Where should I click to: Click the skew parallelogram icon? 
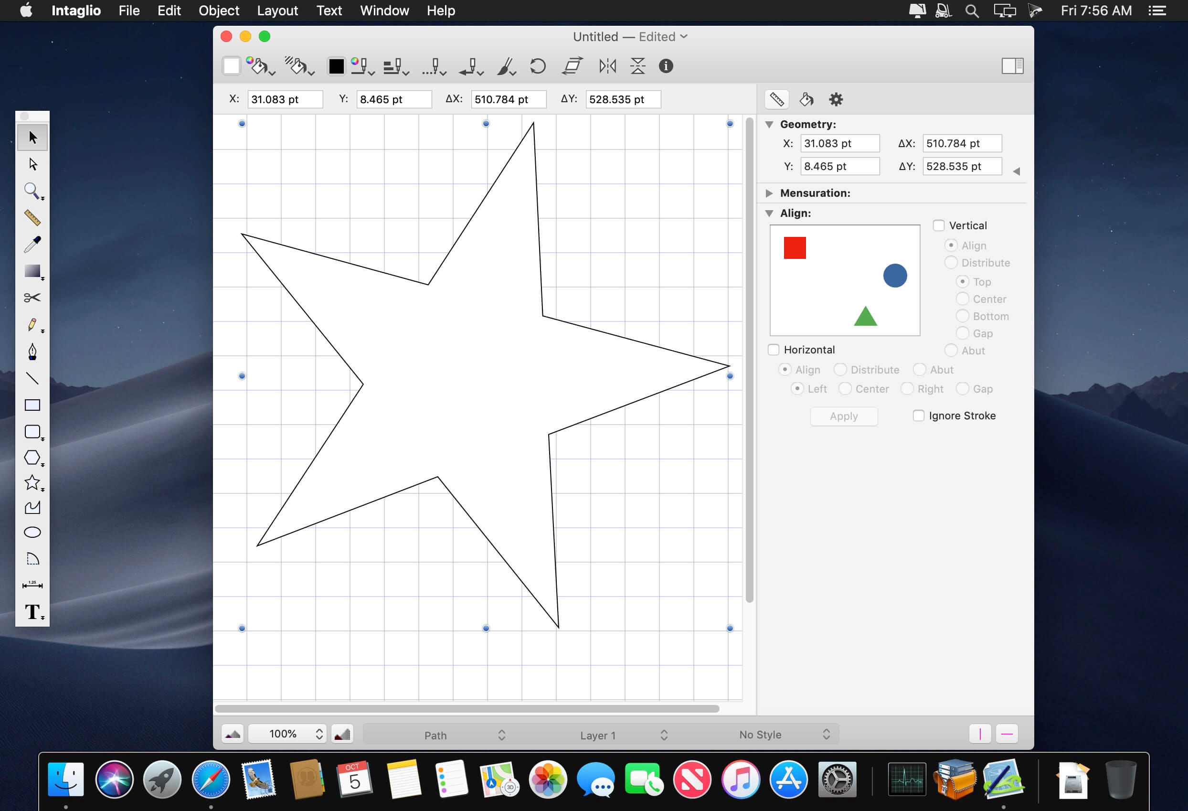click(x=573, y=66)
